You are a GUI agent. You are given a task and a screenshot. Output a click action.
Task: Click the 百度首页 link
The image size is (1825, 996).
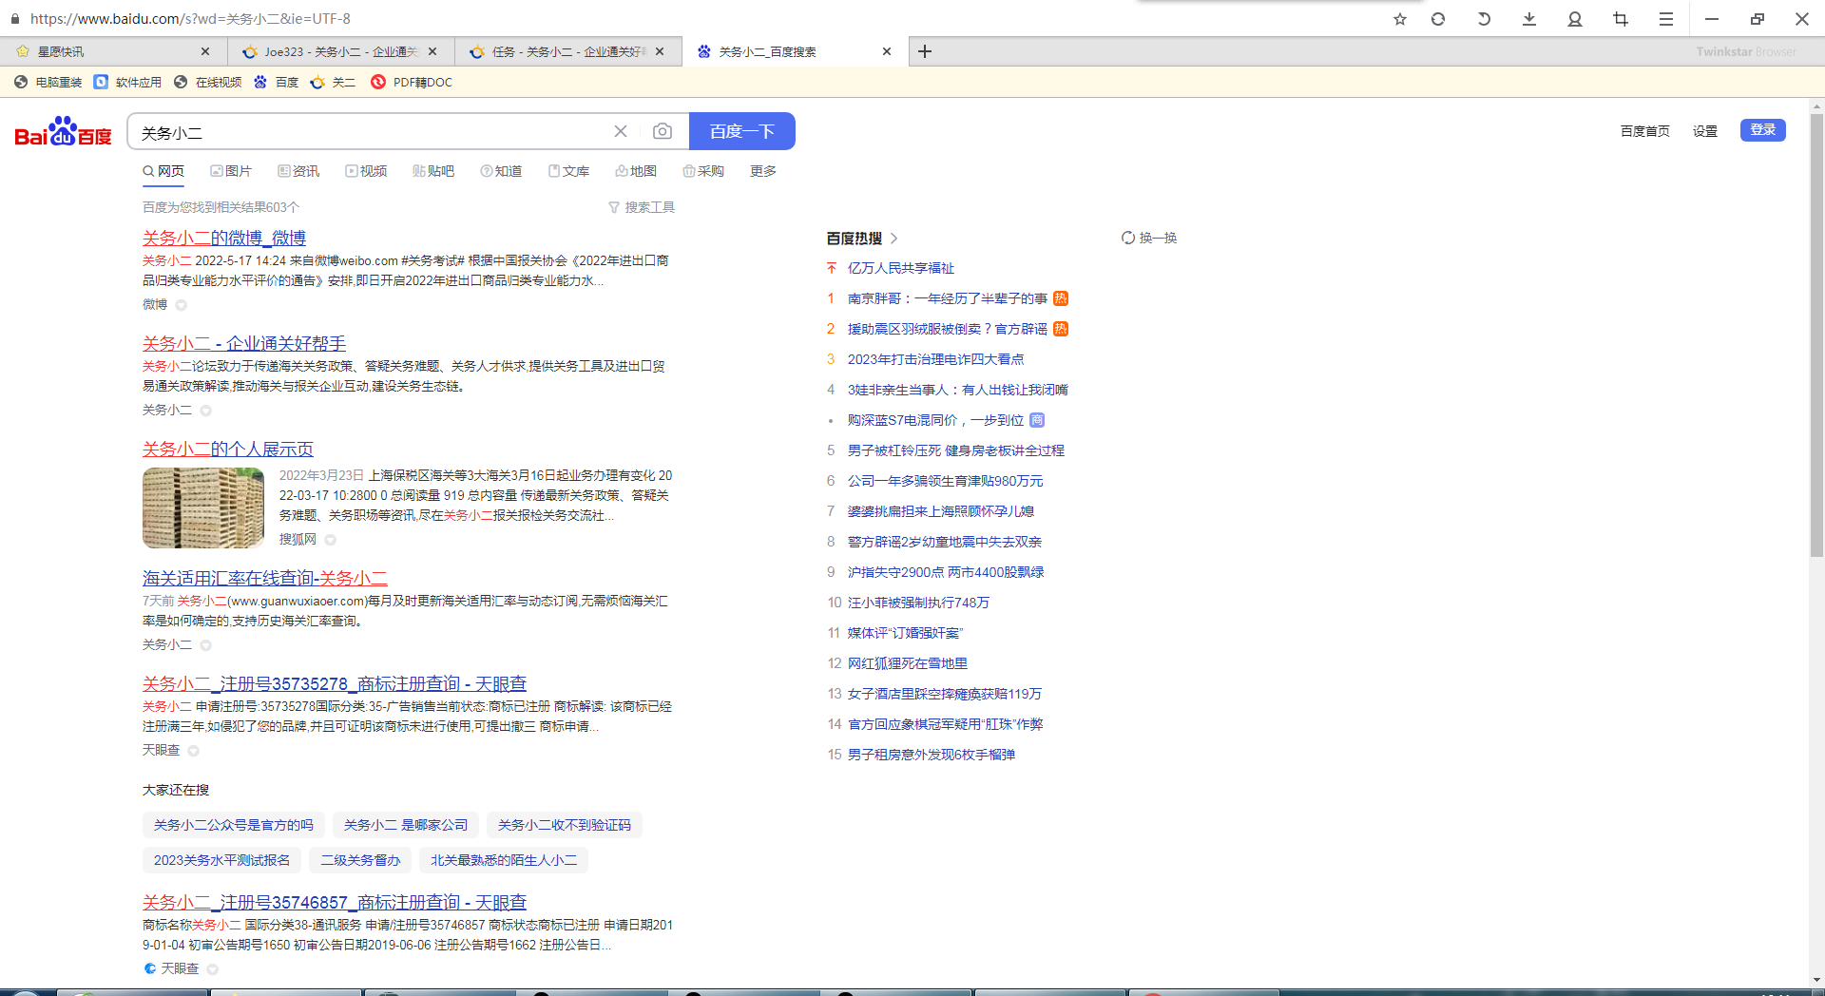click(1645, 131)
